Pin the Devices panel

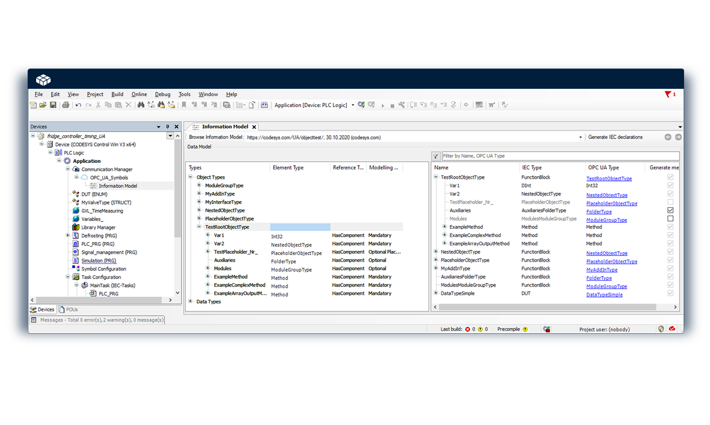click(x=168, y=127)
